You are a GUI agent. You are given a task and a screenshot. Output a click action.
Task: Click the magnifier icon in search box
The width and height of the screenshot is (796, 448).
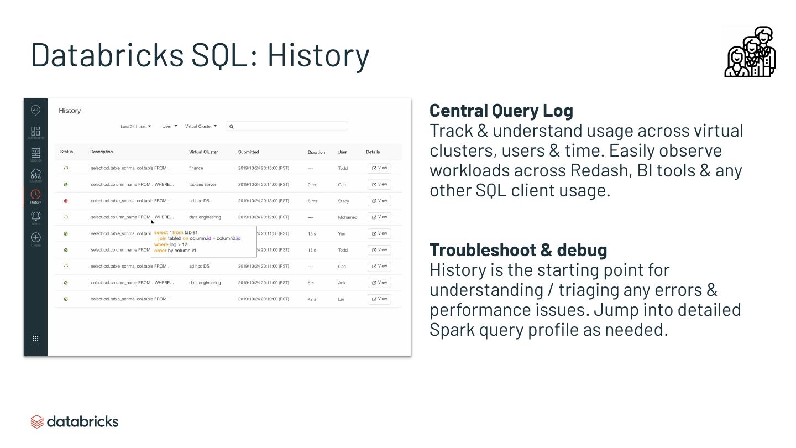click(232, 127)
